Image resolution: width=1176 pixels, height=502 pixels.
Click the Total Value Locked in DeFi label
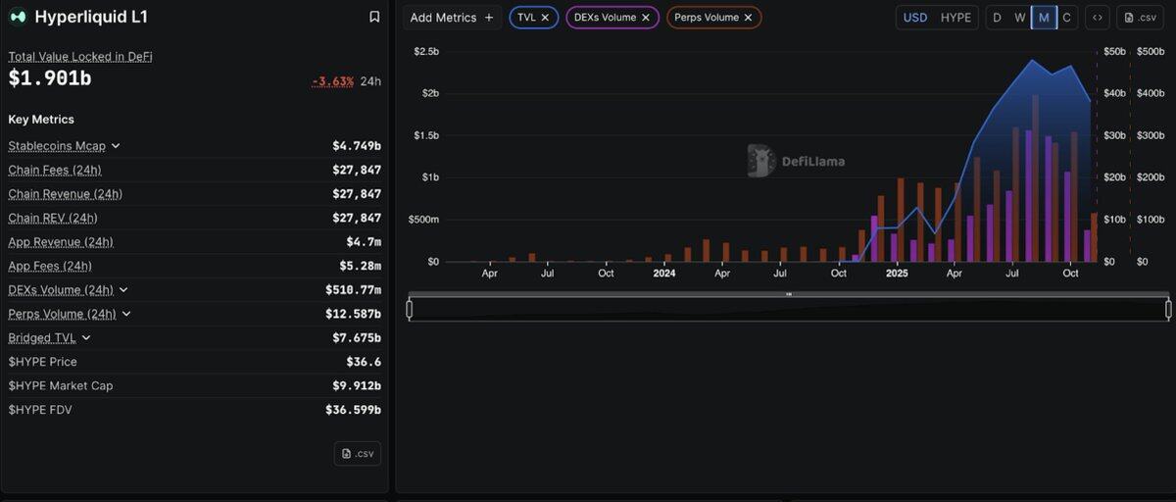tap(80, 57)
